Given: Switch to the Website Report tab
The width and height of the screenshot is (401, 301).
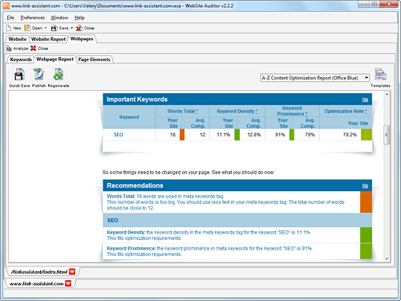Looking at the screenshot, I should (x=48, y=39).
